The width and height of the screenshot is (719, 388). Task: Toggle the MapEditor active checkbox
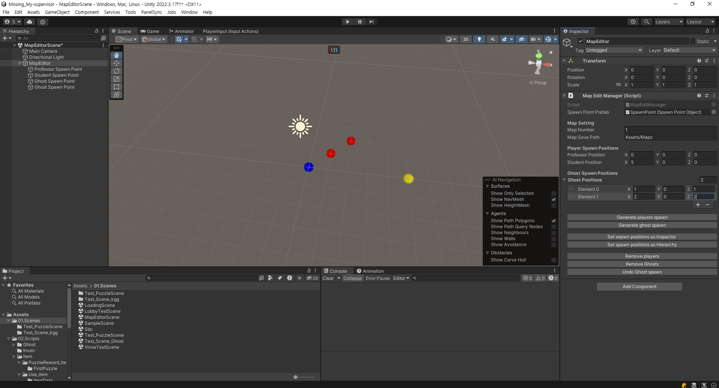580,41
